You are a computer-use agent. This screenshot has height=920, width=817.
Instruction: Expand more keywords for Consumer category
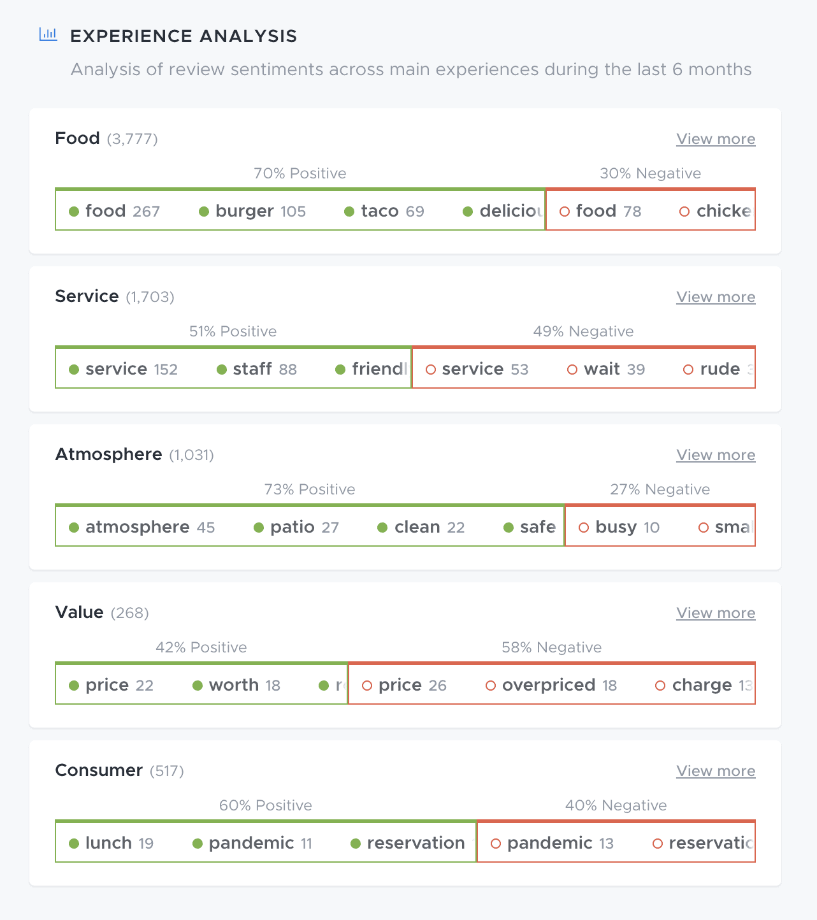(715, 771)
